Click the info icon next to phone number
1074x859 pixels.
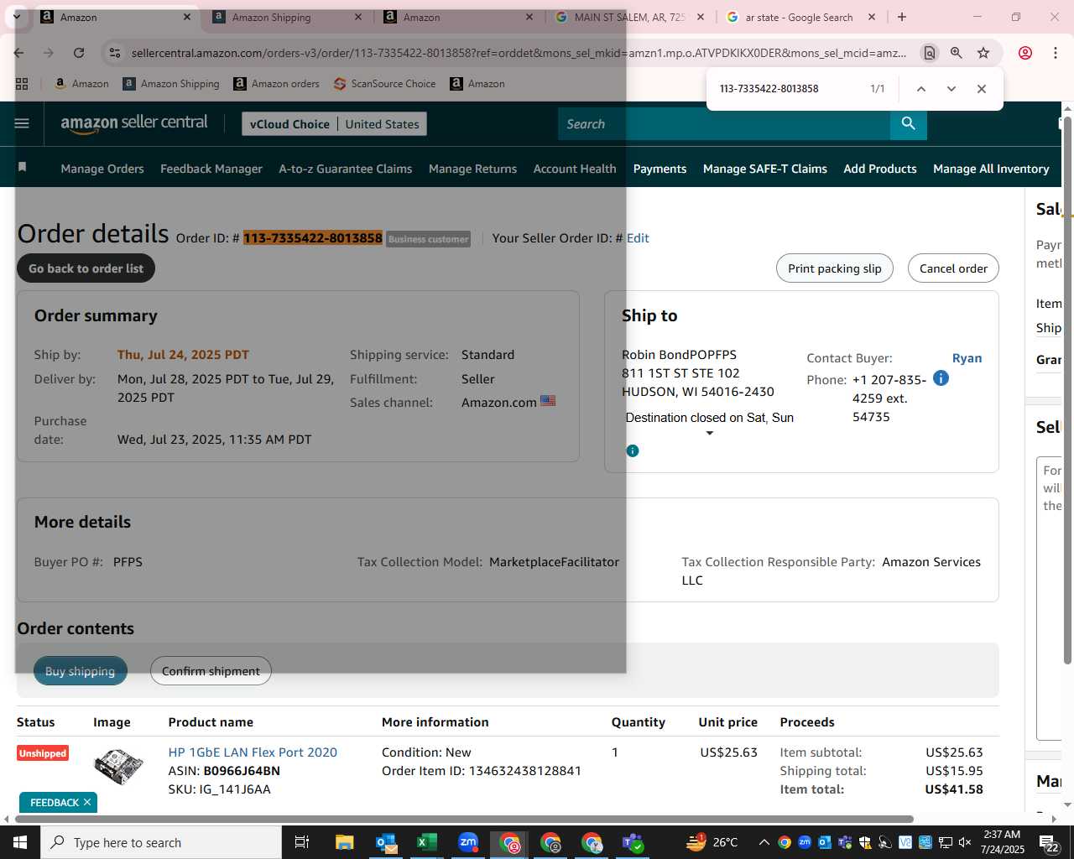pos(941,378)
